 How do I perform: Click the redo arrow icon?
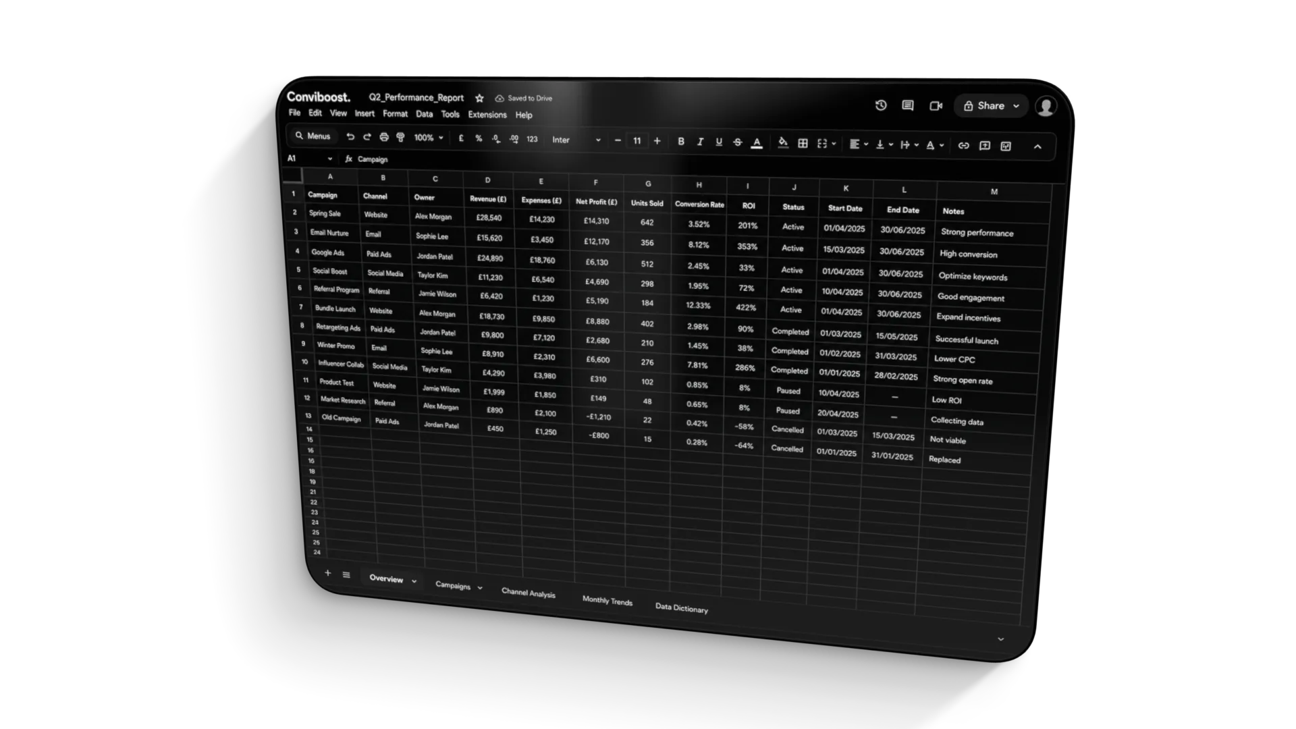tap(367, 137)
